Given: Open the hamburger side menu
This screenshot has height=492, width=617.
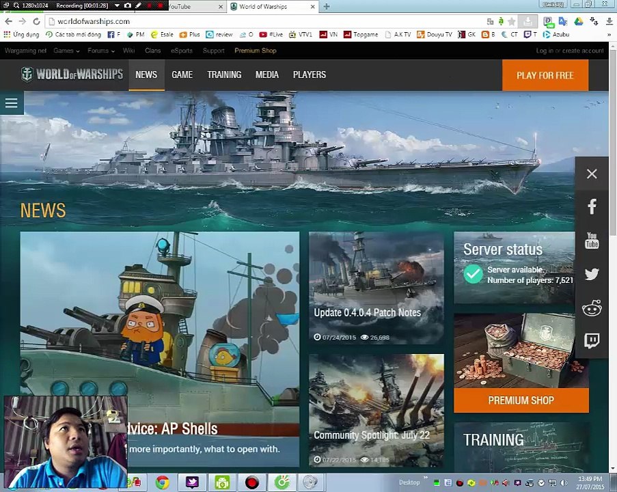Looking at the screenshot, I should [12, 103].
